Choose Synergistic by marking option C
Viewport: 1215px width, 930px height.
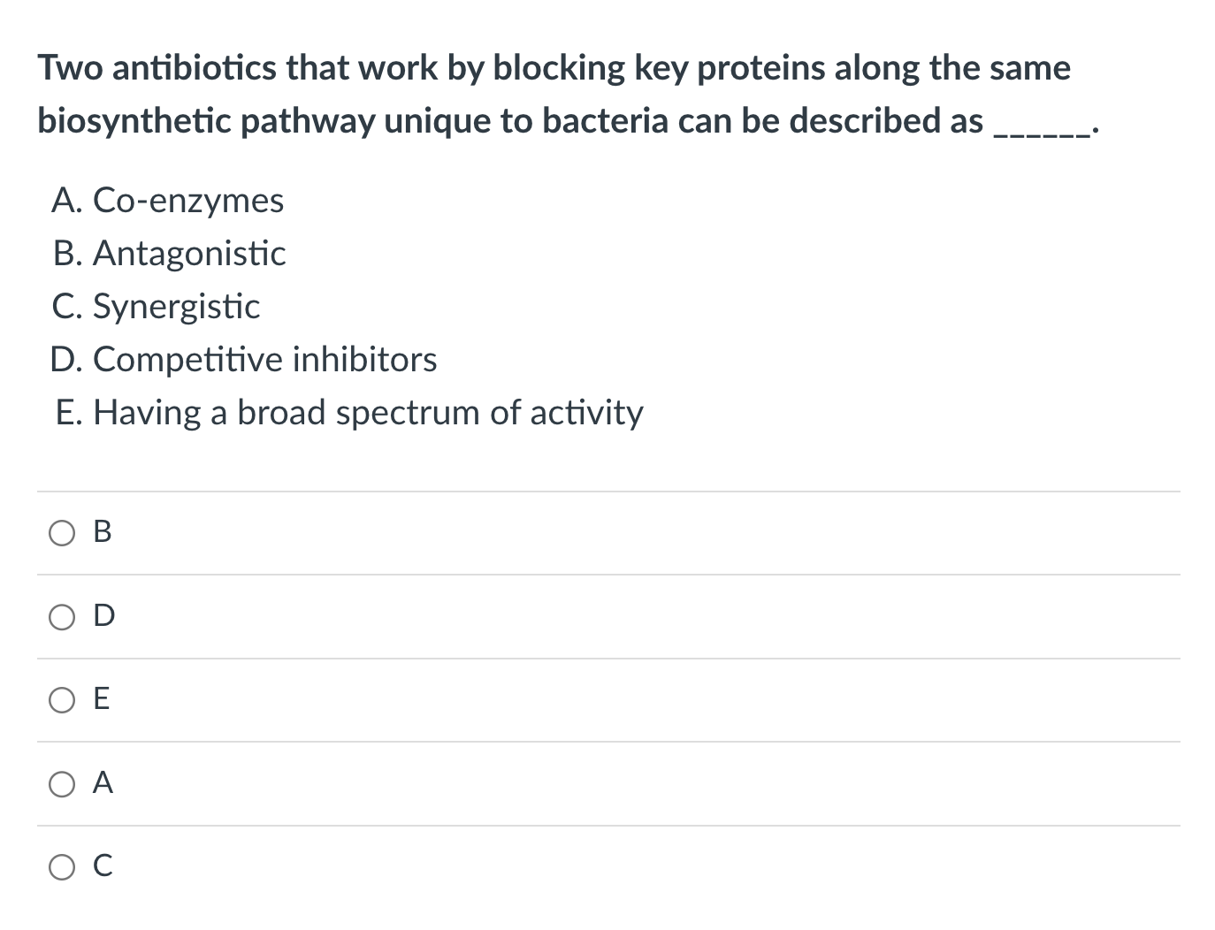tap(62, 868)
